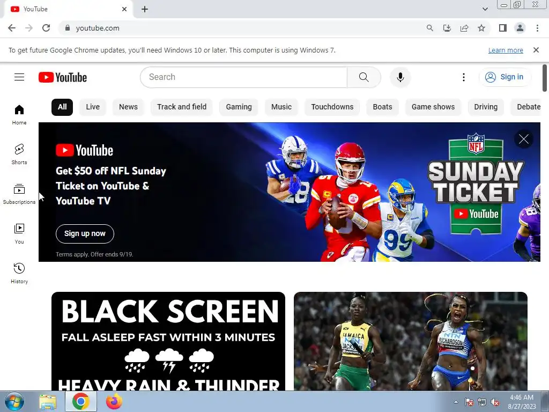Open Subscriptions in sidebar
Screen dimensions: 549x412
19,194
